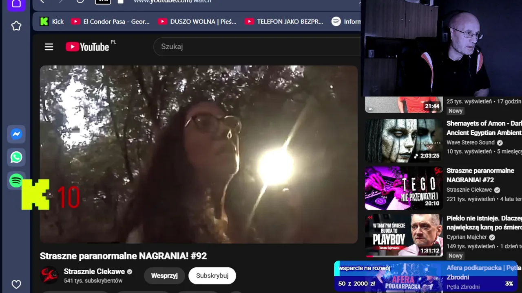
Task: Open Messenger in the browser sidebar
Action: [16, 134]
